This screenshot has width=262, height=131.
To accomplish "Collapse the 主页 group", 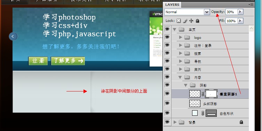I will click(x=175, y=29).
